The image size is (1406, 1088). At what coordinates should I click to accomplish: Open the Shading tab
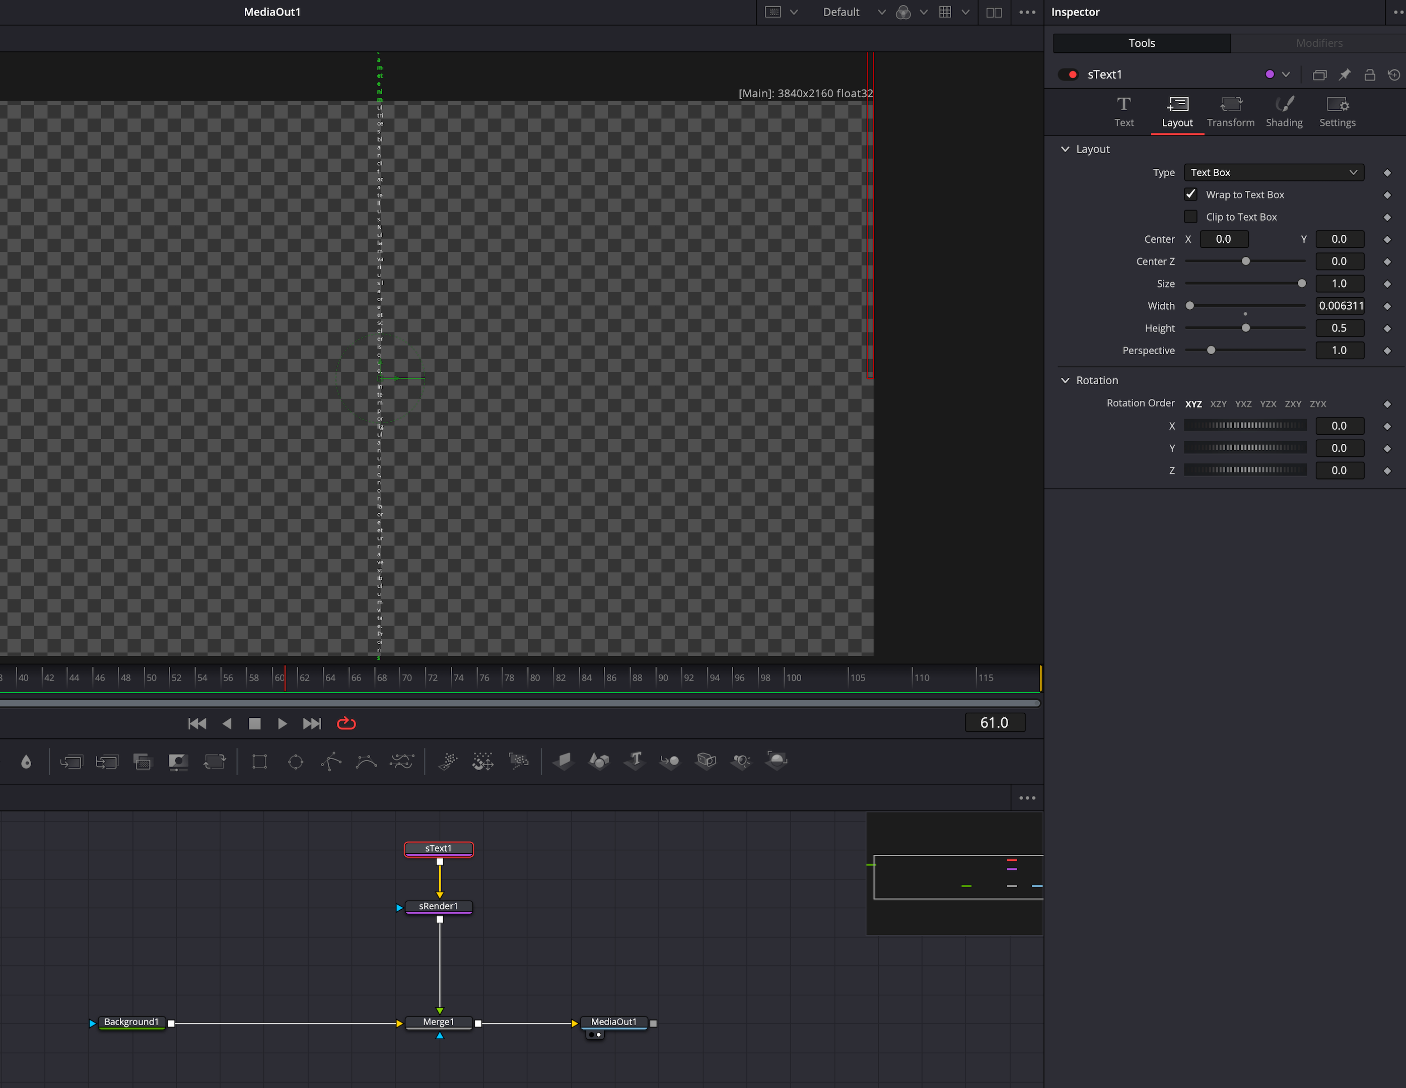click(x=1284, y=112)
